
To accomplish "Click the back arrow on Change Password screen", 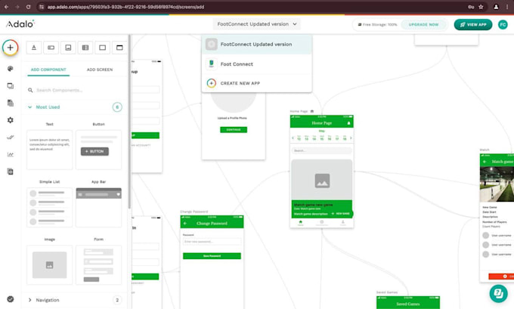I will click(x=185, y=223).
